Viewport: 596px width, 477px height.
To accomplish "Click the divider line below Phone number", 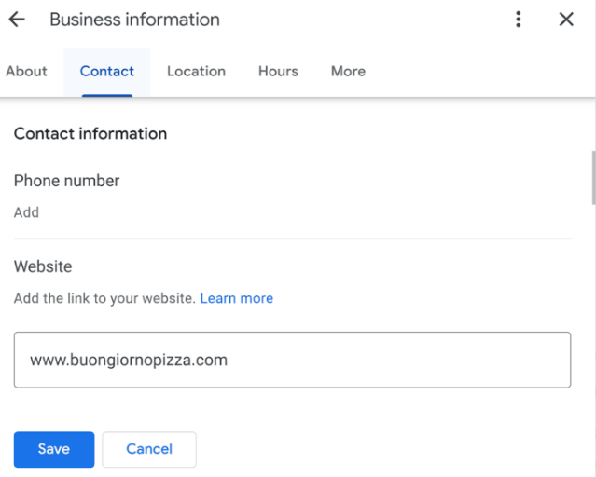I will click(292, 238).
